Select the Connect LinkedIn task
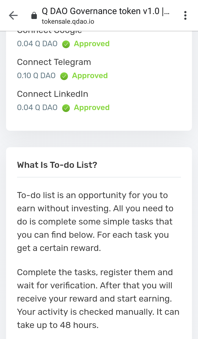Viewport: 198px width, 339px height. [x=53, y=94]
